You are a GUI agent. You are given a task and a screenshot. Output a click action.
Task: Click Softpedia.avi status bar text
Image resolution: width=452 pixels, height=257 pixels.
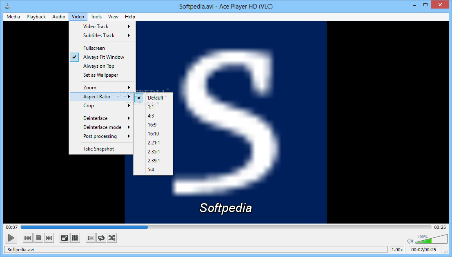(x=20, y=250)
